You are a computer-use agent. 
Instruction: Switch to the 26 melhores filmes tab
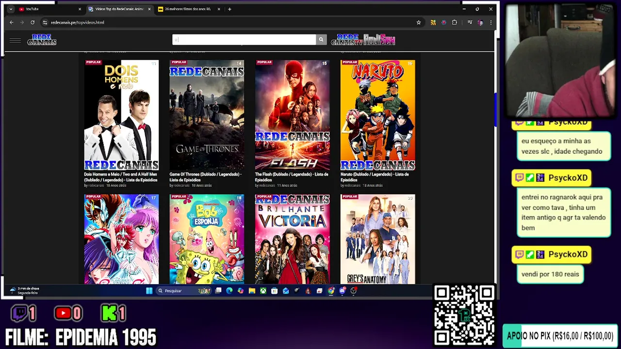coord(189,9)
